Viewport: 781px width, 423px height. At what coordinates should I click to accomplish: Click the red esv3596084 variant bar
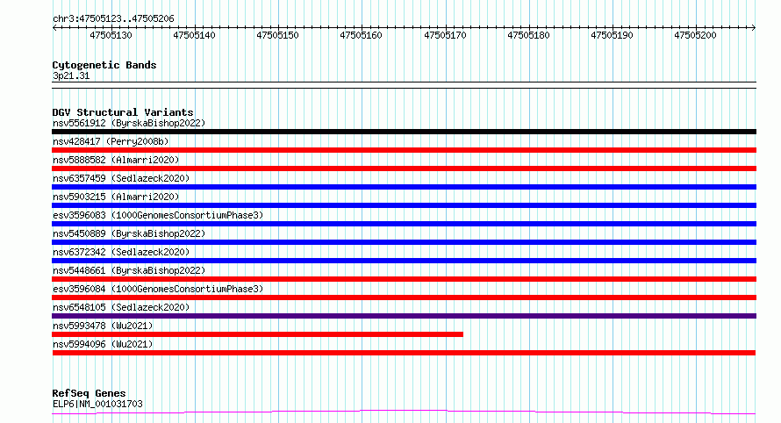(404, 298)
